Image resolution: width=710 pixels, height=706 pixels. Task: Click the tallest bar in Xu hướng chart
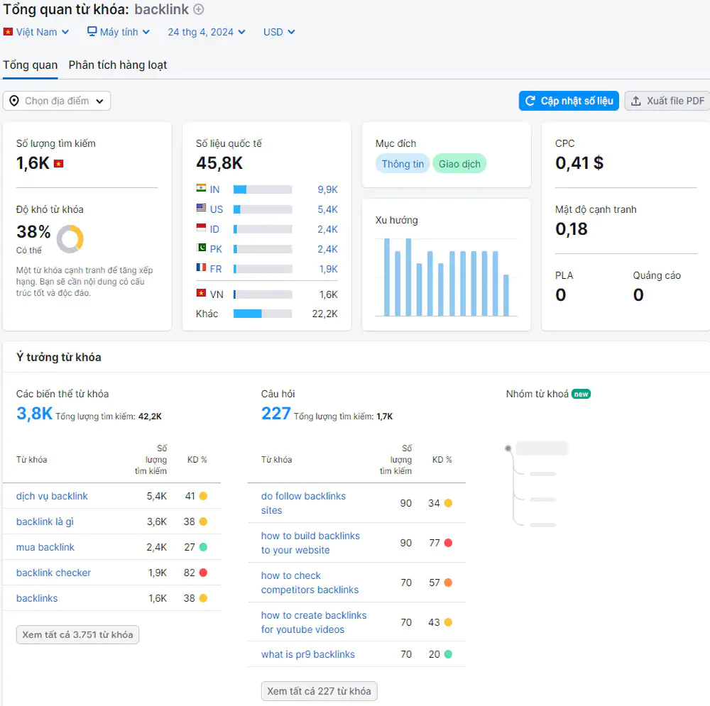coord(387,277)
